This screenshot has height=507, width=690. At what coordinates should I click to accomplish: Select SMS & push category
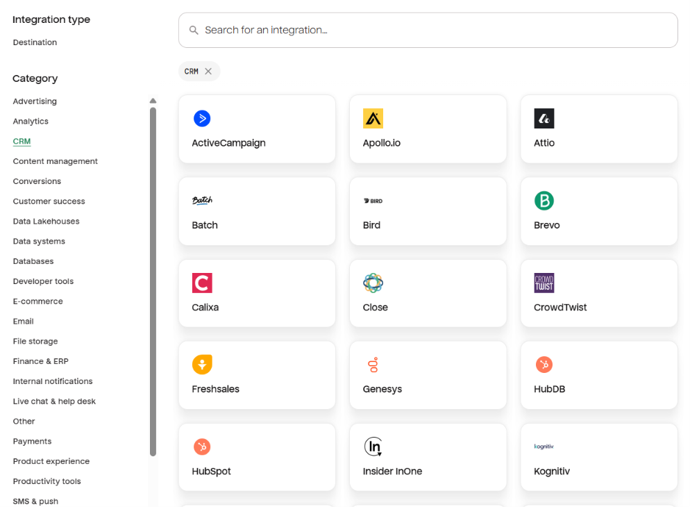pos(35,501)
